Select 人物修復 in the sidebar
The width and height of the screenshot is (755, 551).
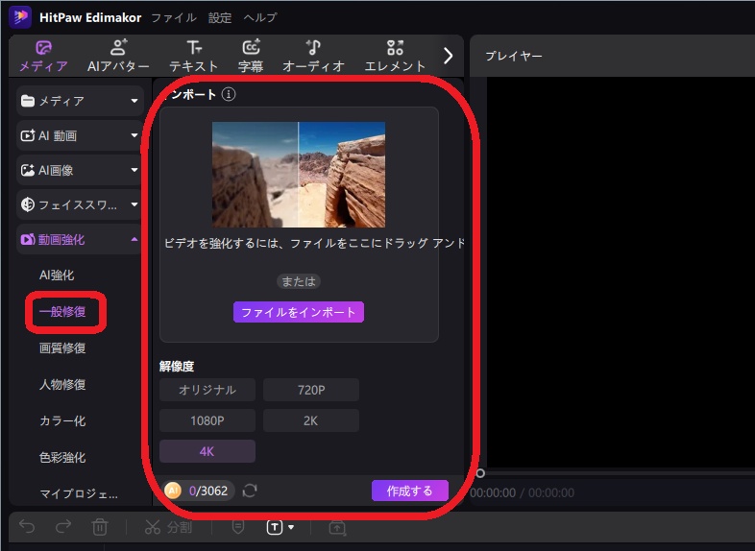[x=62, y=385]
